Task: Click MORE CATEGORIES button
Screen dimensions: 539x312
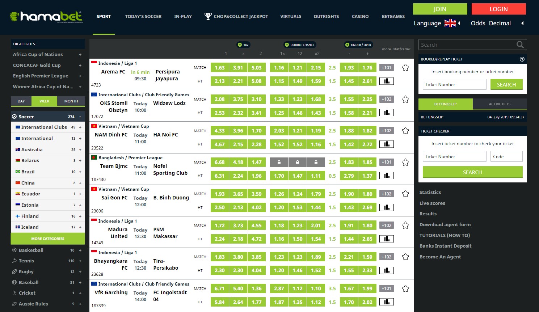Action: [48, 239]
